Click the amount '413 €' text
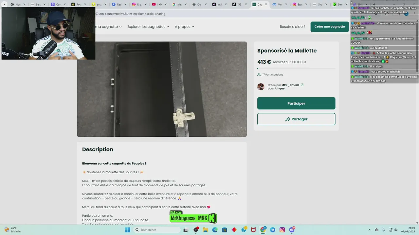Screen dimensions: 419x235 coord(264,62)
